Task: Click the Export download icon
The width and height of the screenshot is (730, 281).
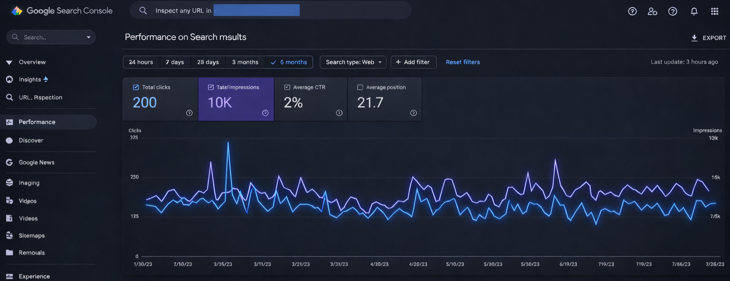Action: pos(694,38)
